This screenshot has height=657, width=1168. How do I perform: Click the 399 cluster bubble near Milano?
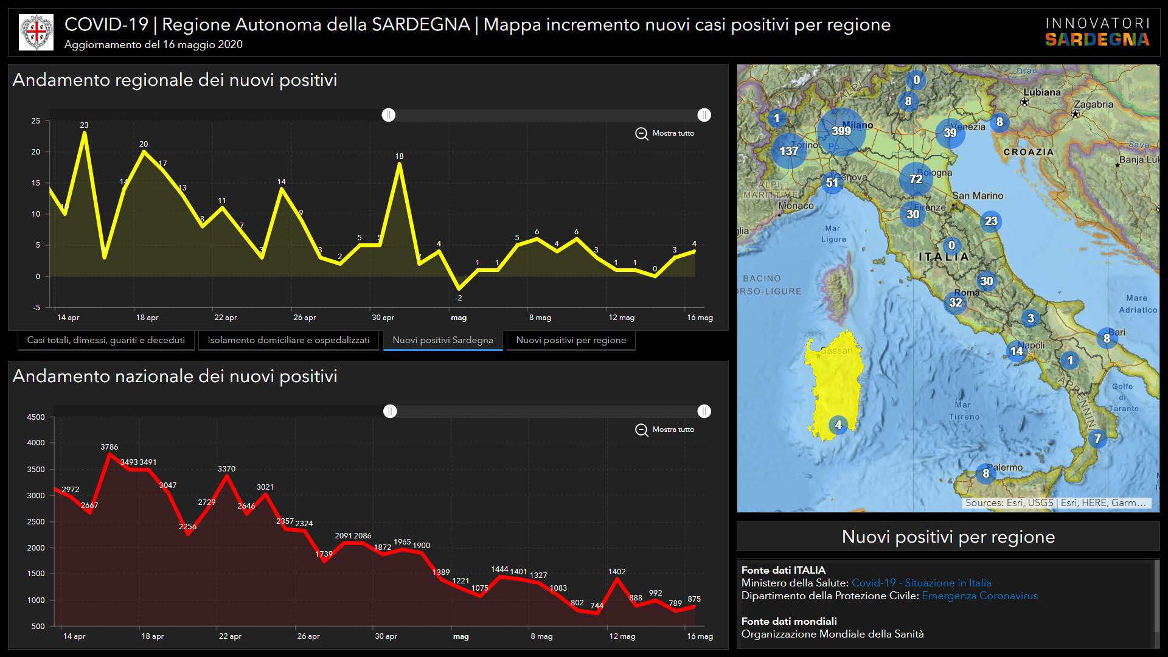841,131
